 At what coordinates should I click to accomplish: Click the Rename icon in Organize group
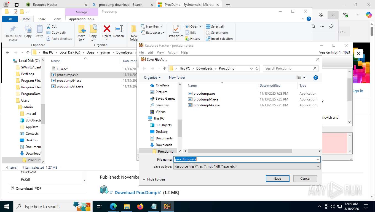[119, 29]
